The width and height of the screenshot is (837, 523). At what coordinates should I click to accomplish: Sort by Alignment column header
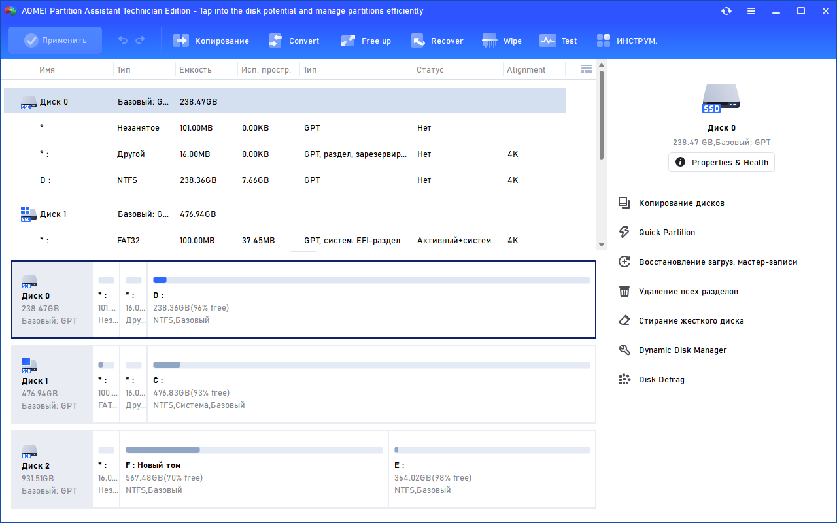(x=526, y=70)
